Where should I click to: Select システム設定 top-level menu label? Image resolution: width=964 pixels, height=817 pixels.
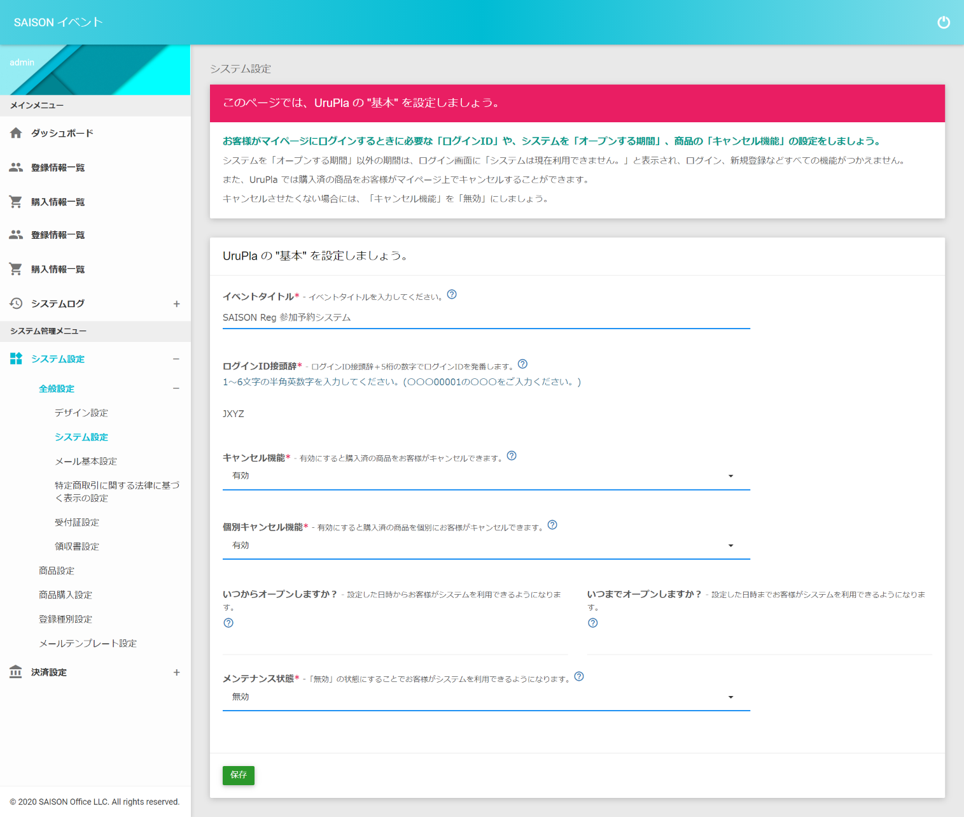[x=58, y=359]
